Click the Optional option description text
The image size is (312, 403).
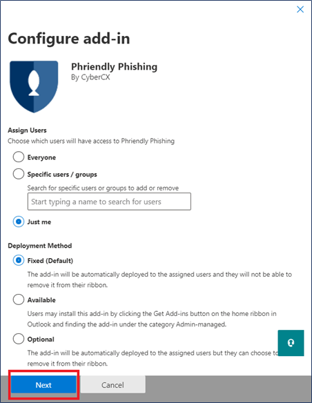point(153,358)
